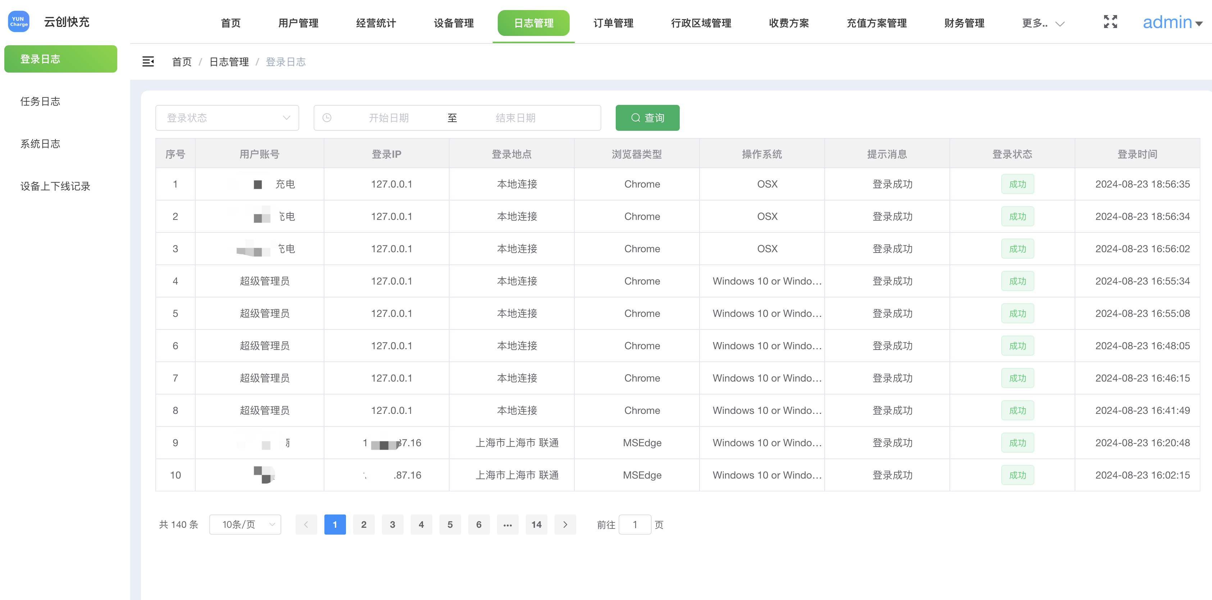The image size is (1212, 600).
Task: Click 超级管理员 in row 4
Action: [264, 281]
